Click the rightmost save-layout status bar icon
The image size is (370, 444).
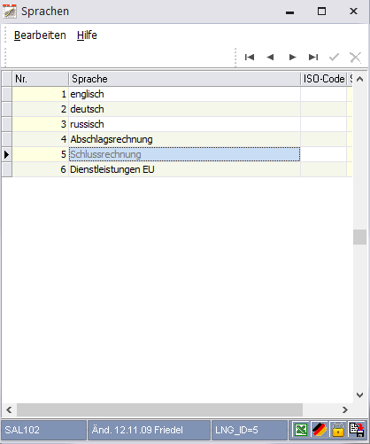pyautogui.click(x=357, y=430)
